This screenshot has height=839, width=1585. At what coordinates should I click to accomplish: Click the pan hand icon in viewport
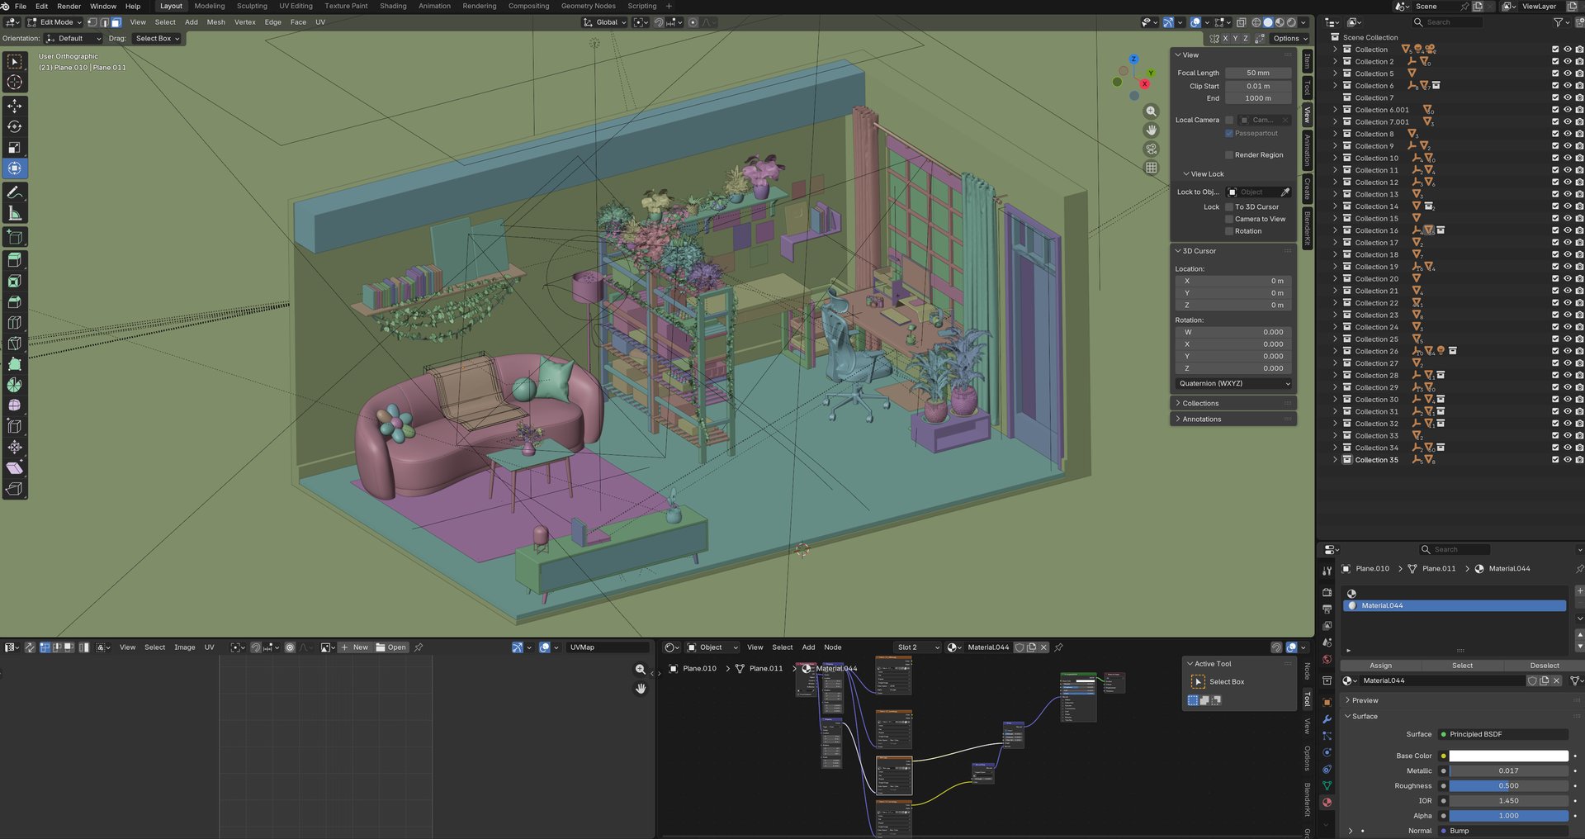[x=1151, y=130]
